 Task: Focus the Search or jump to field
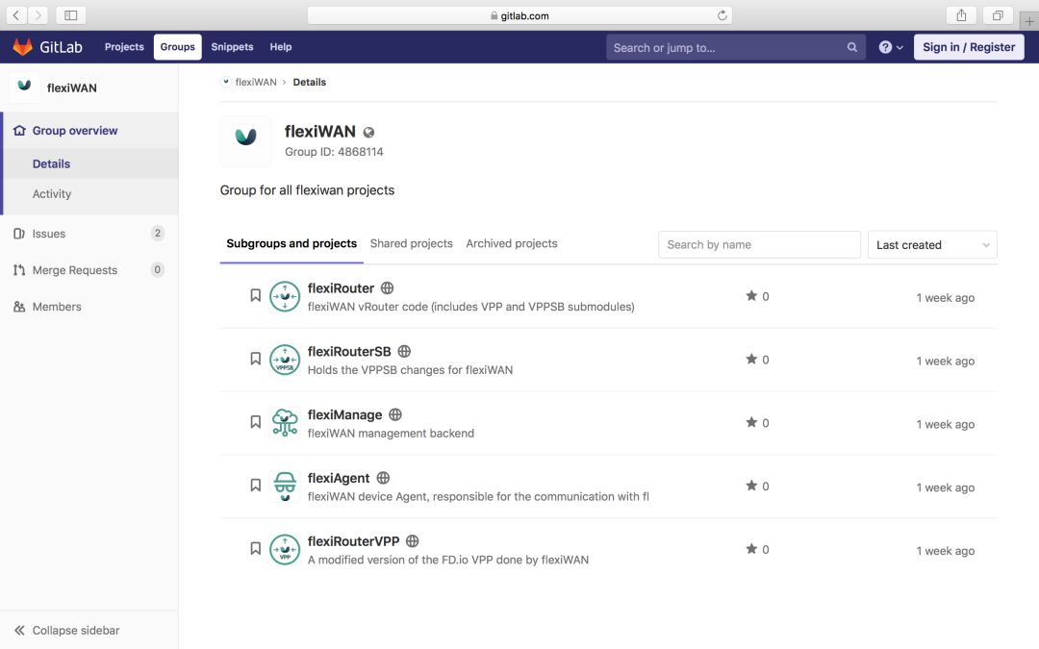coord(736,47)
